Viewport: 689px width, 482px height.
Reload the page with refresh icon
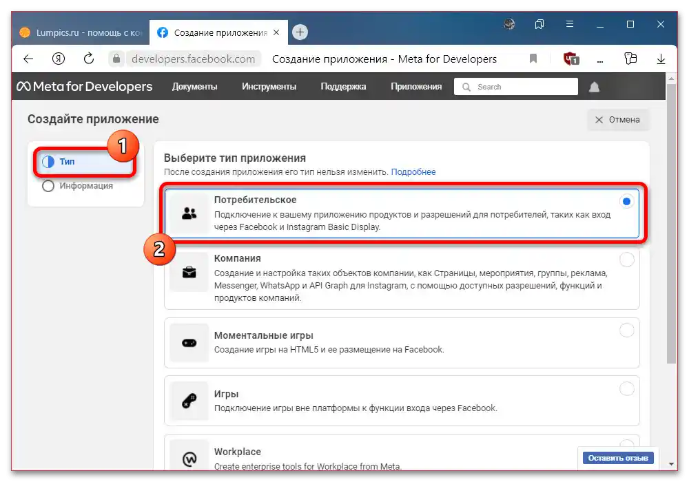[88, 59]
